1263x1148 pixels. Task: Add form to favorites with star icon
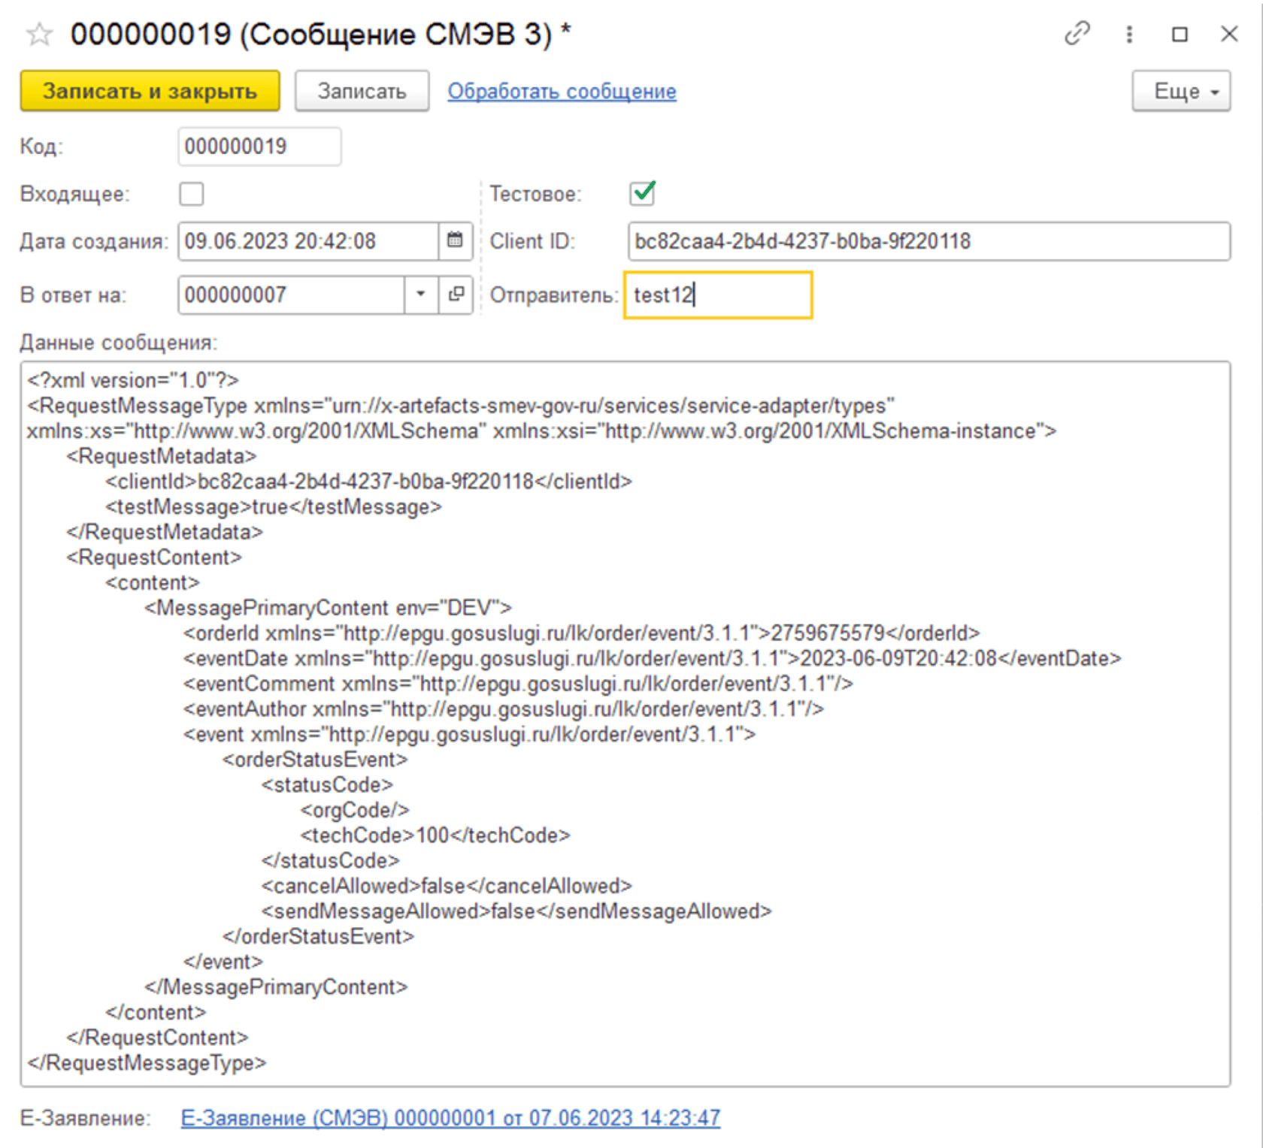pyautogui.click(x=39, y=35)
